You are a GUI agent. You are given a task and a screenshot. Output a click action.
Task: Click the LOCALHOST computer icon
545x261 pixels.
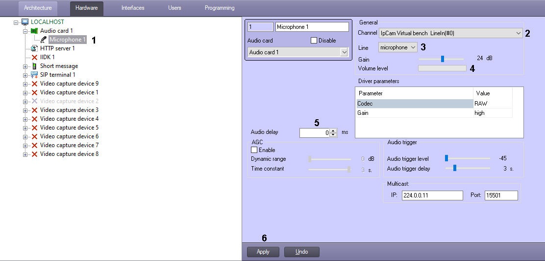[x=25, y=22]
